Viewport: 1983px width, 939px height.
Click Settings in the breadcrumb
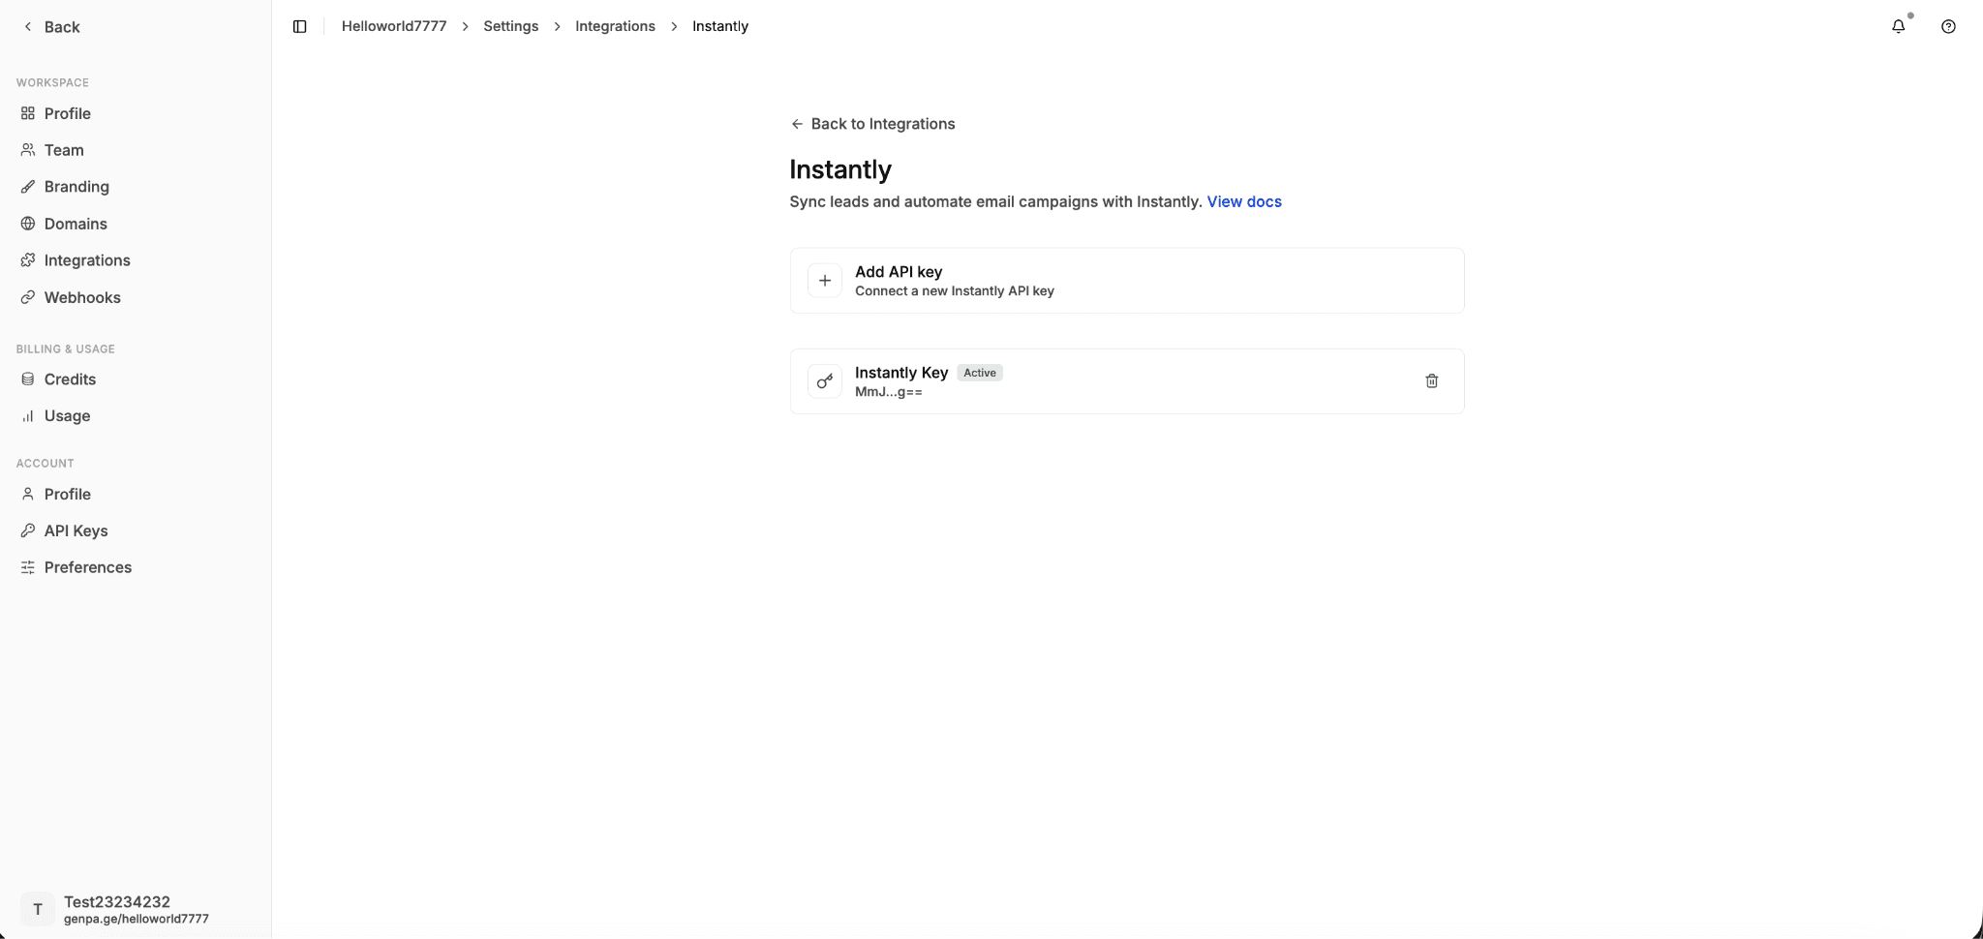tap(511, 26)
